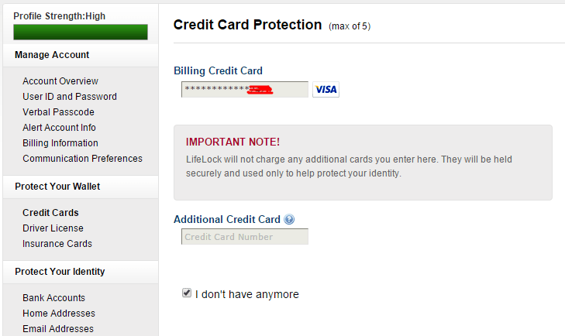Open Home Addresses link
Viewport: 565px width, 336px height.
click(59, 314)
